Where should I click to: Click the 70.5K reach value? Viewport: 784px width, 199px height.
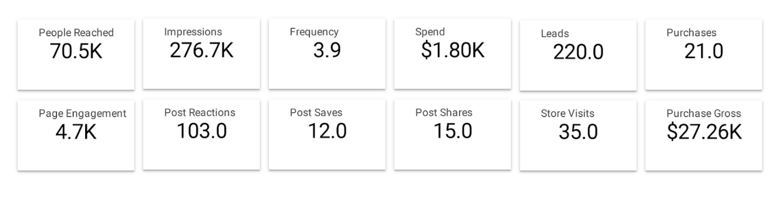tap(76, 51)
